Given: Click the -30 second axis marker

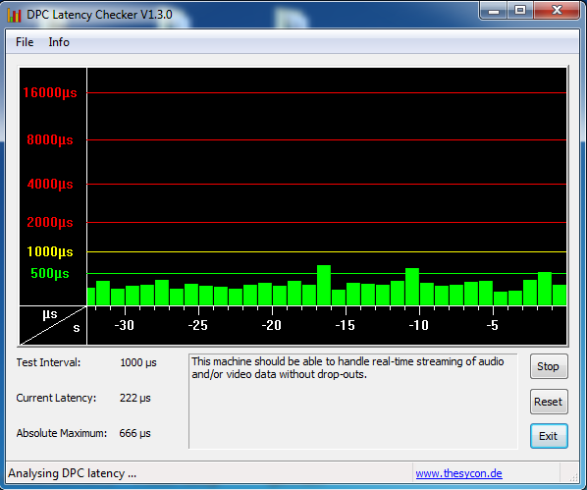Looking at the screenshot, I should (x=124, y=325).
